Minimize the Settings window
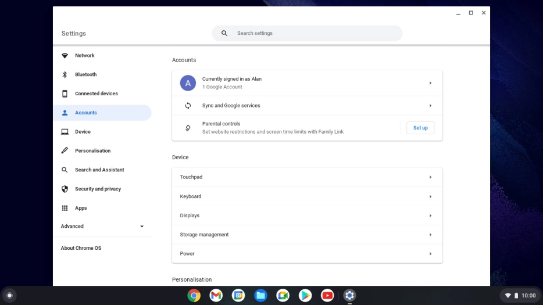 (x=458, y=13)
